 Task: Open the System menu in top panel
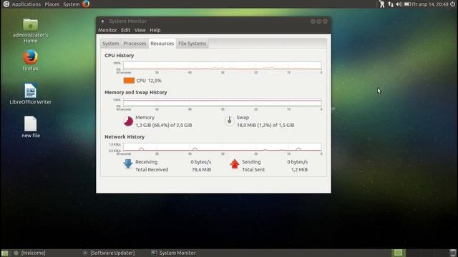tap(72, 4)
